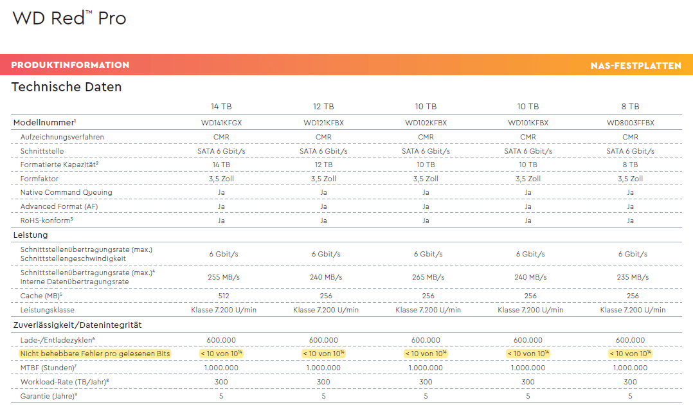Click the Aufzeichnungsverfahren row label
Screen dimensions: 693x405
click(62, 137)
